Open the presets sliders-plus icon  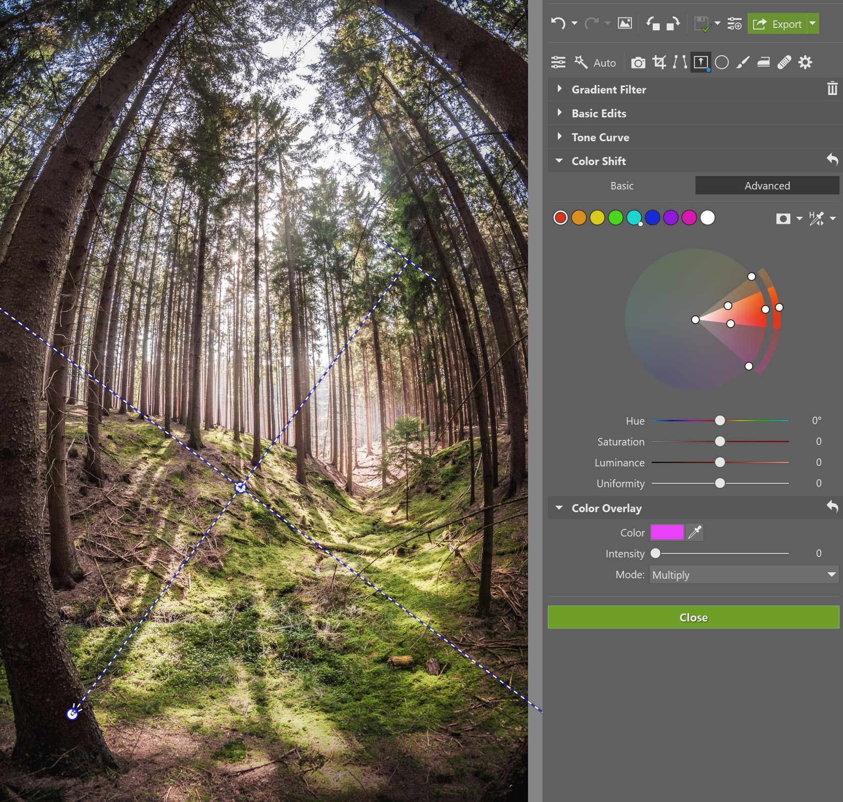(x=734, y=23)
